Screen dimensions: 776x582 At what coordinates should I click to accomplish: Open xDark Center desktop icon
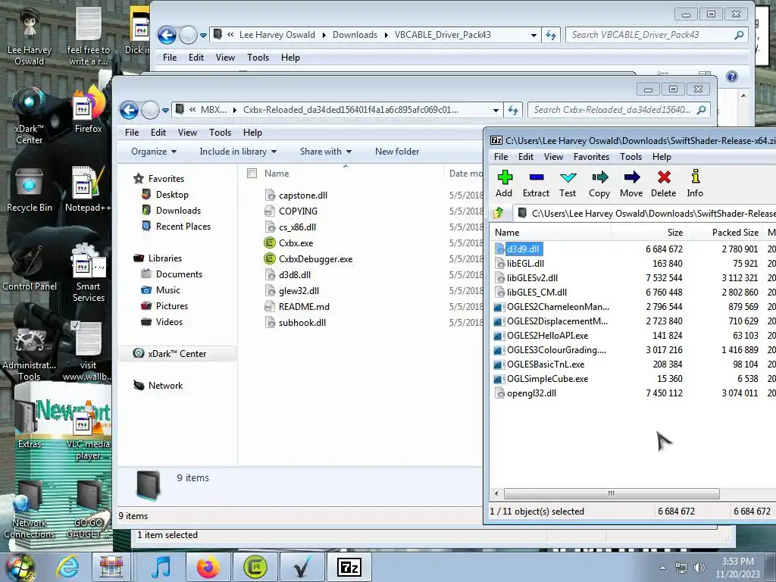pyautogui.click(x=30, y=116)
